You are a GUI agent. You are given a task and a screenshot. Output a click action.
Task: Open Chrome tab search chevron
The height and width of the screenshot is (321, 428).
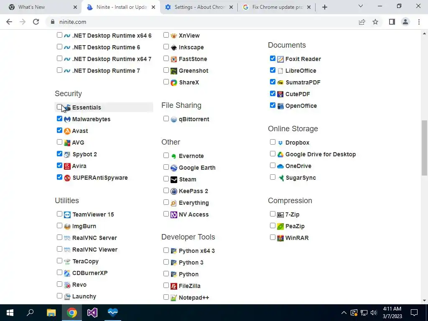tap(361, 6)
